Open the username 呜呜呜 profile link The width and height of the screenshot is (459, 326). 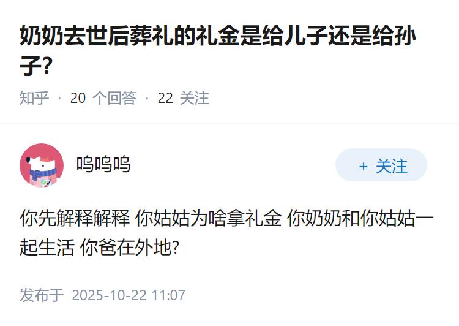point(103,164)
